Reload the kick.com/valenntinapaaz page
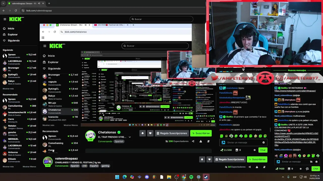Viewport: 323px width, 181px height. point(16,11)
